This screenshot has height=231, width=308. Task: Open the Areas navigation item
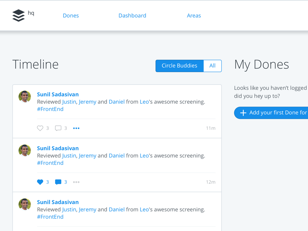(194, 15)
